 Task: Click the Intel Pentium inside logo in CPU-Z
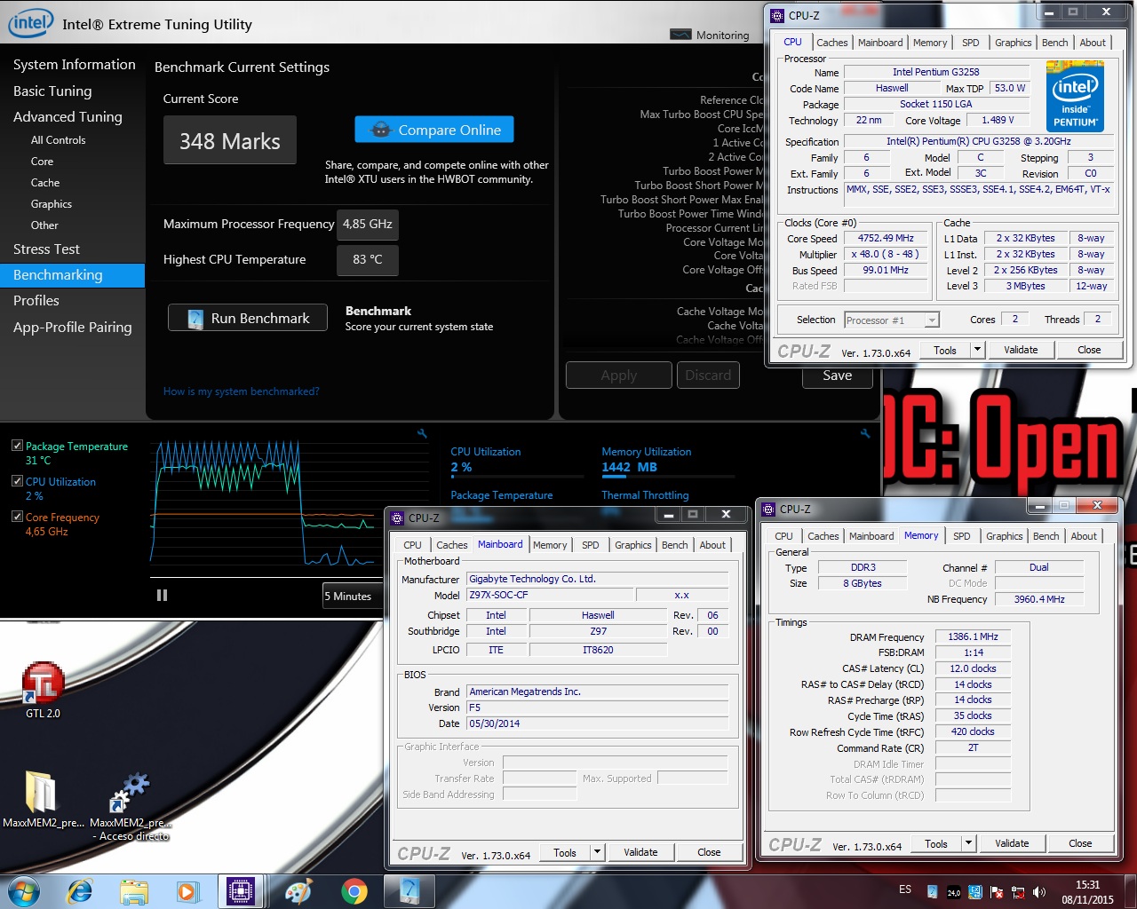(1075, 96)
